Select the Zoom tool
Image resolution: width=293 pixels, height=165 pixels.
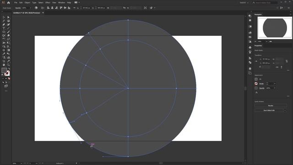(8, 65)
